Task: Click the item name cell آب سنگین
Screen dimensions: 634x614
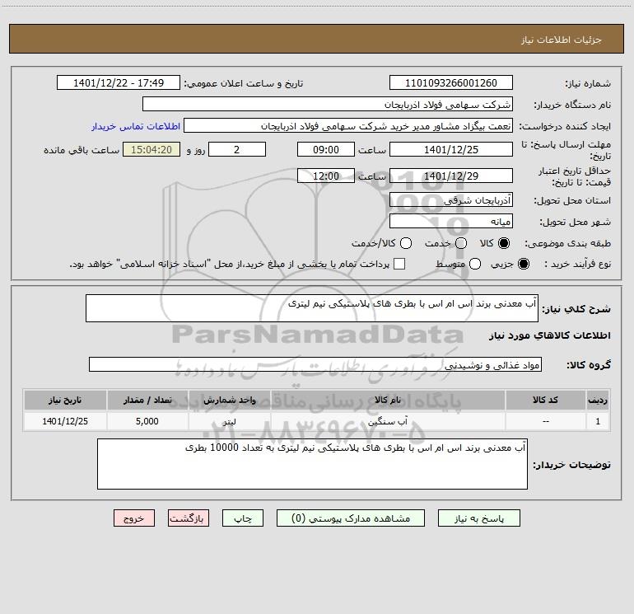Action: (388, 421)
